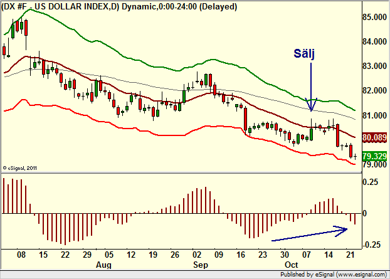Image resolution: width=390 pixels, height=279 pixels.
Task: Click date label 19 after Aug
Action: click(x=153, y=255)
